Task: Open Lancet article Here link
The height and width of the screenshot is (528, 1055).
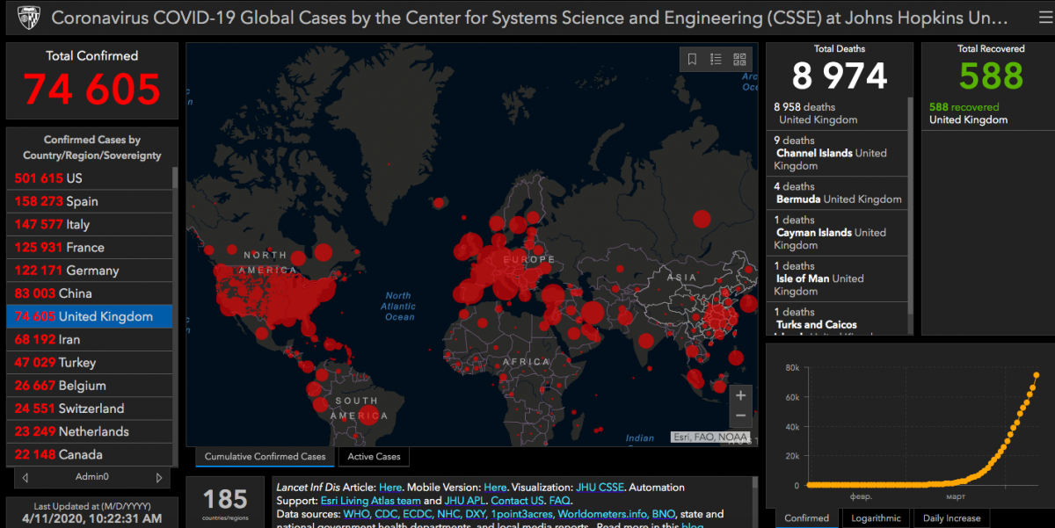Action: click(x=390, y=487)
